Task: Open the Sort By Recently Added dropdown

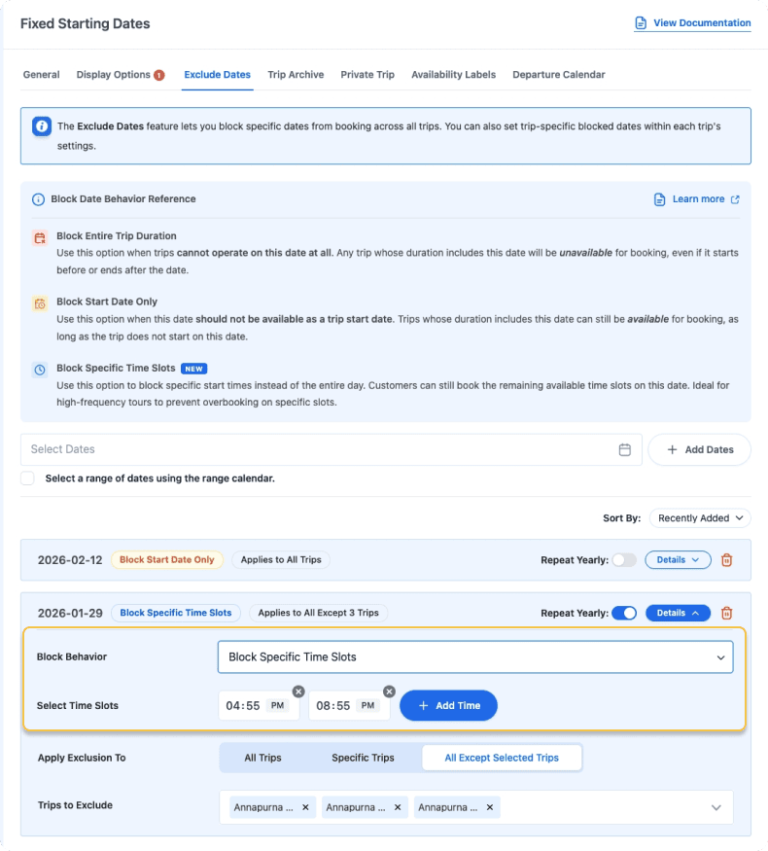Action: click(700, 517)
